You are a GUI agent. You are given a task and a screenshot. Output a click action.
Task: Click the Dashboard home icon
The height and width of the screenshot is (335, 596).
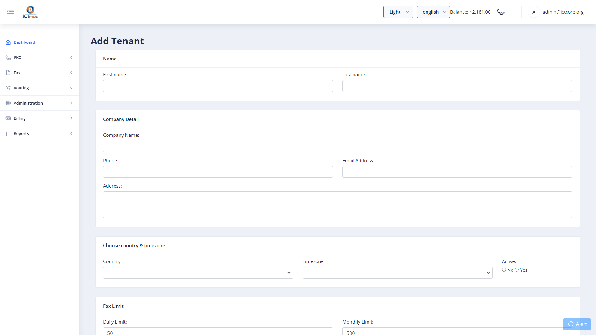pos(8,42)
